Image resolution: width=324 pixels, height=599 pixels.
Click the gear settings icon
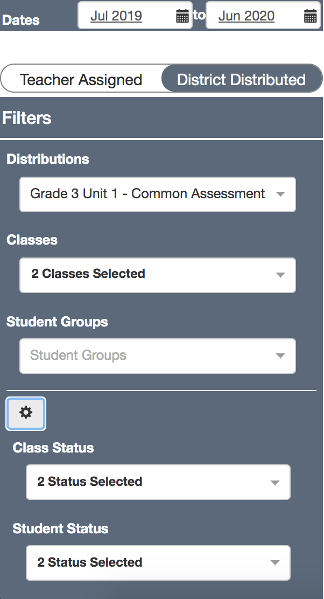[26, 413]
